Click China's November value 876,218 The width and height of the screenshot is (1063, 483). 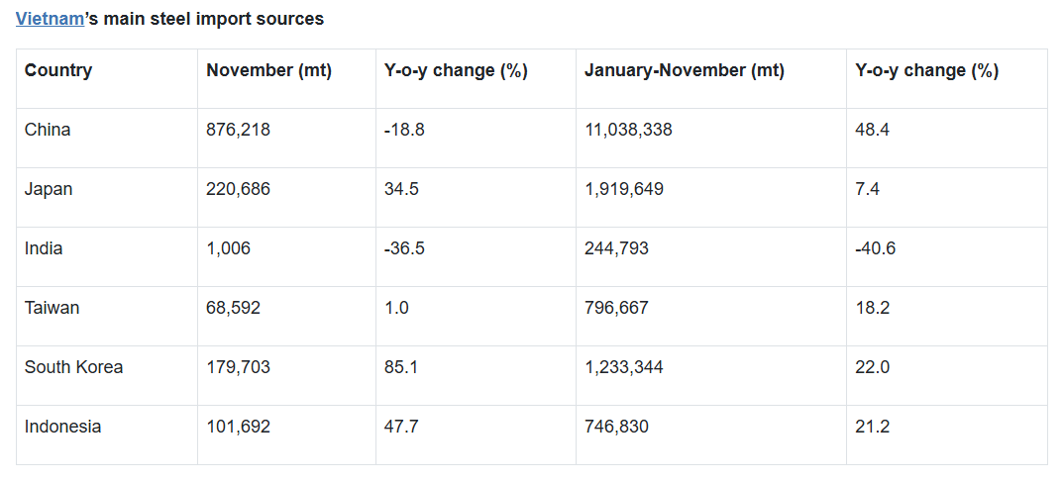pyautogui.click(x=238, y=130)
